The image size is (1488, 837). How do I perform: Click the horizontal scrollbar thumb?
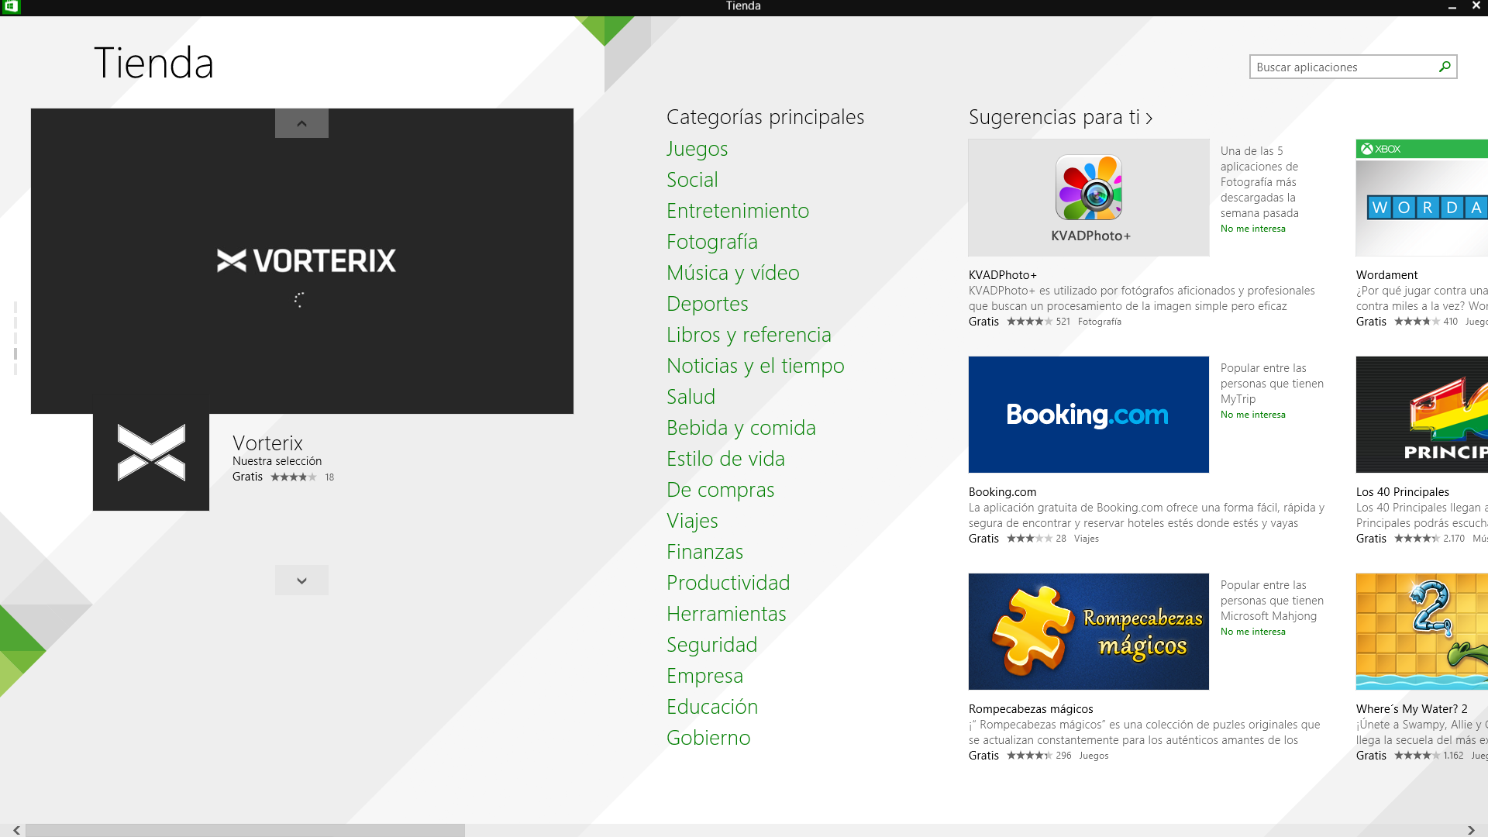(245, 830)
